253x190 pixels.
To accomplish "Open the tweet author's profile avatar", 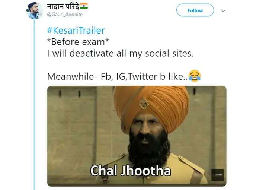I will 34,11.
